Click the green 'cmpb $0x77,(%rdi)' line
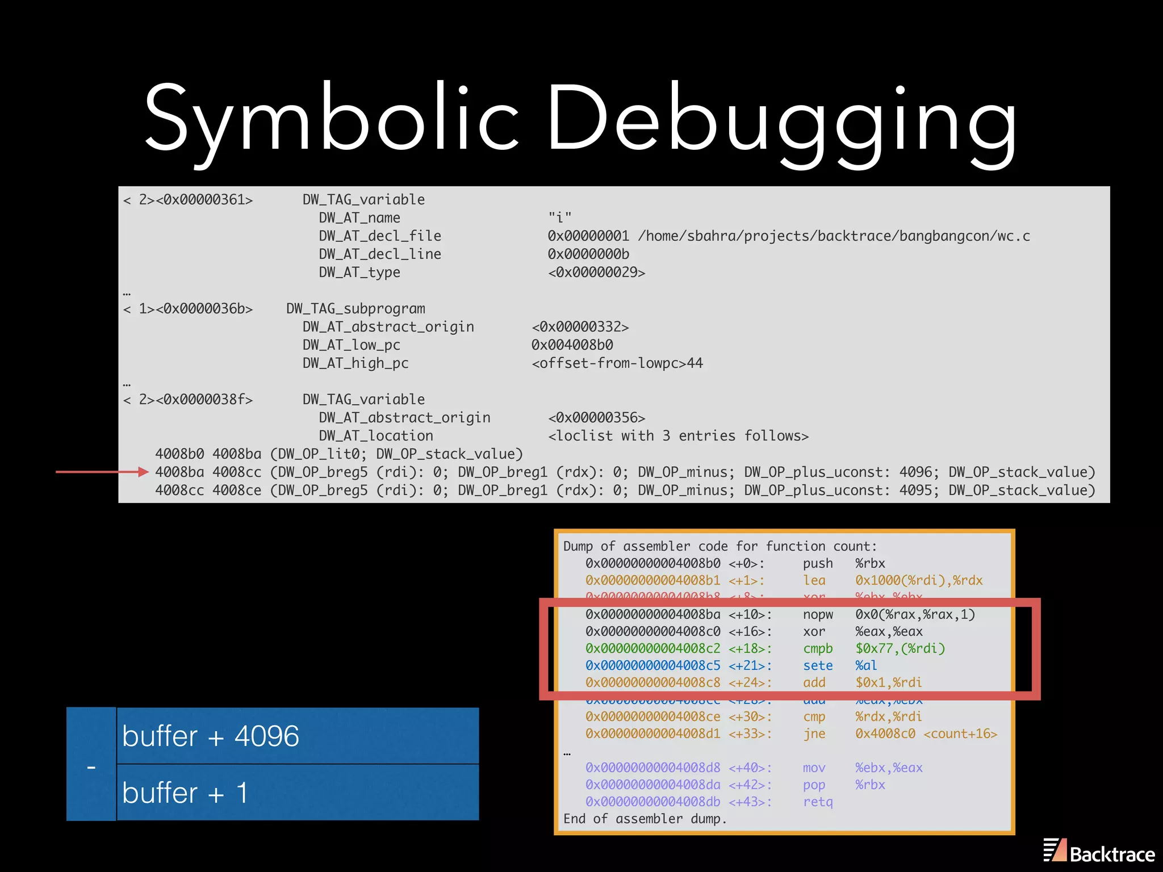Viewport: 1163px width, 872px height. (x=765, y=648)
